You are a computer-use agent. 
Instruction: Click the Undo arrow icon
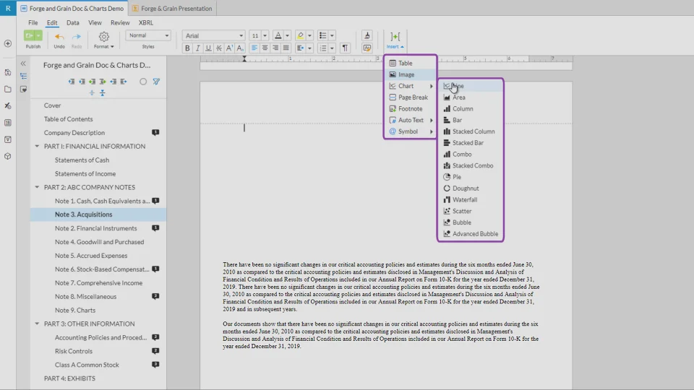tap(59, 36)
